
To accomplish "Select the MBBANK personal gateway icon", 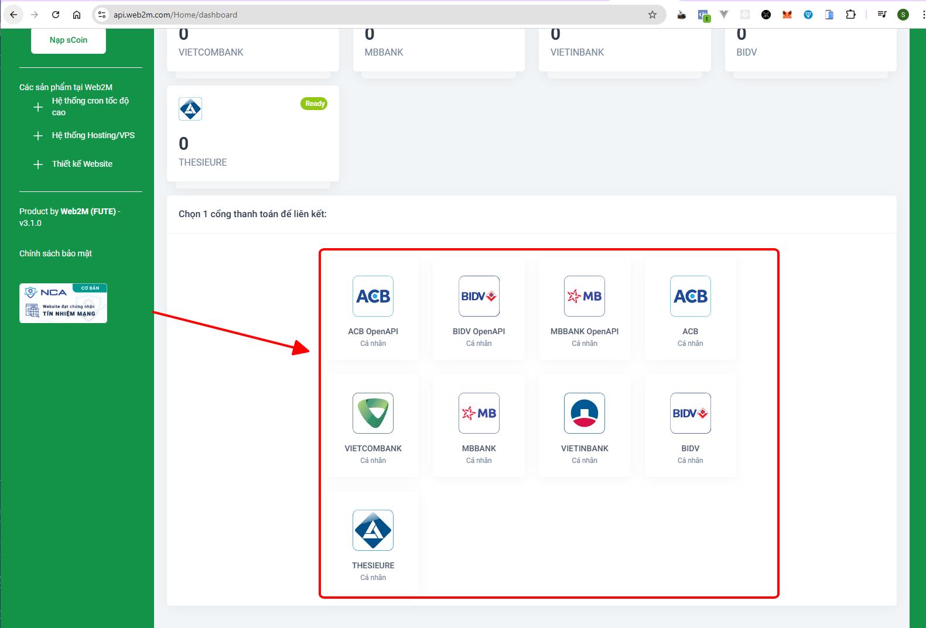I will click(x=479, y=413).
